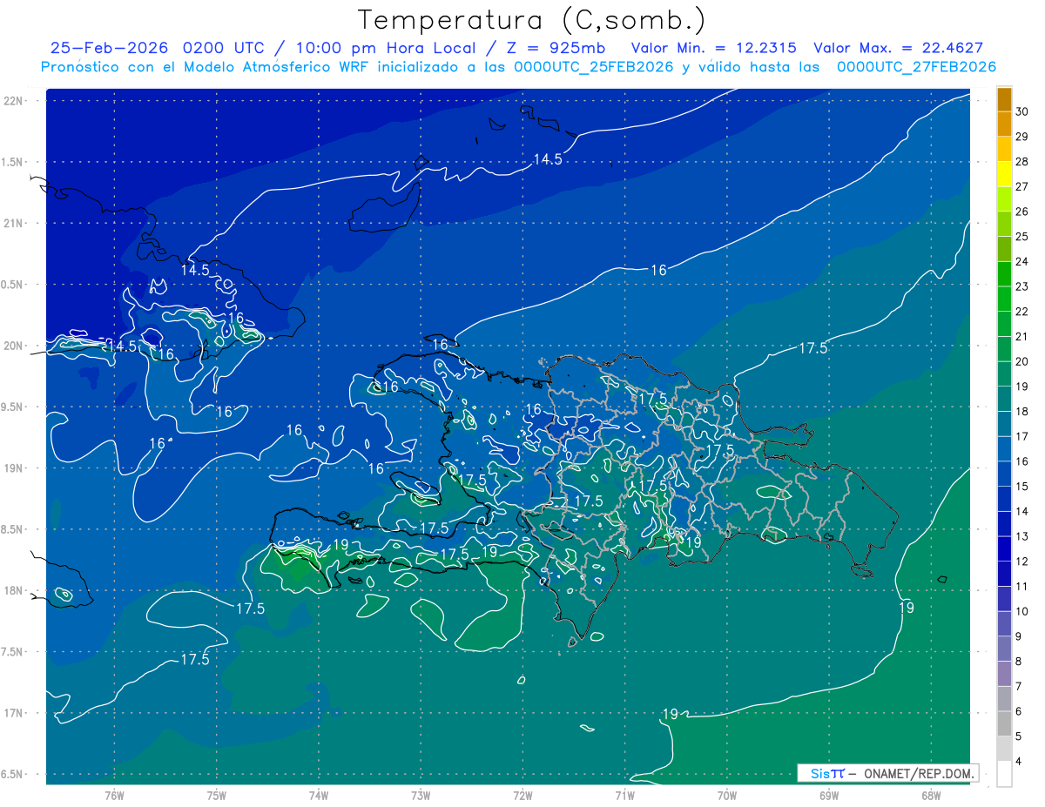Click the '30' label on the color scale
Viewport: 1045px width, 807px height.
1022,111
